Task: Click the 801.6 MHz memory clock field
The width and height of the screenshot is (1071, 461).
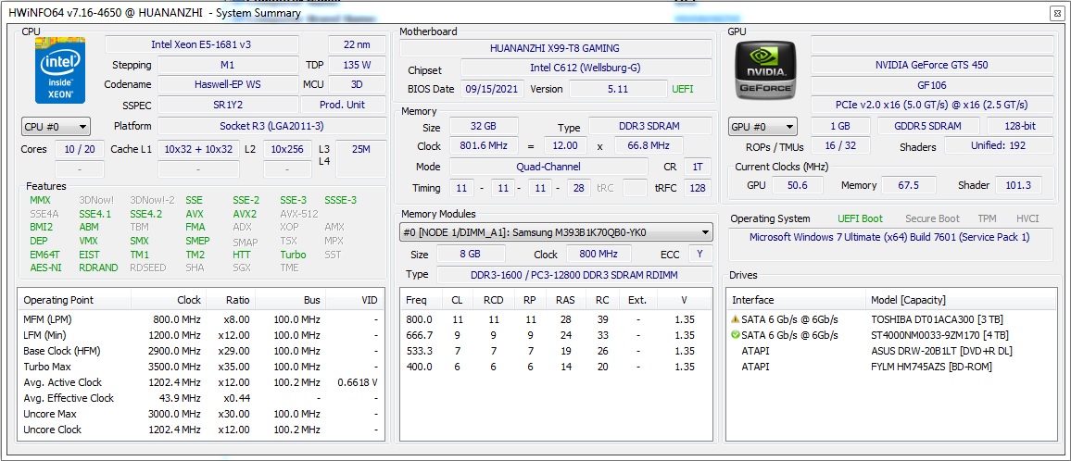Action: point(485,146)
